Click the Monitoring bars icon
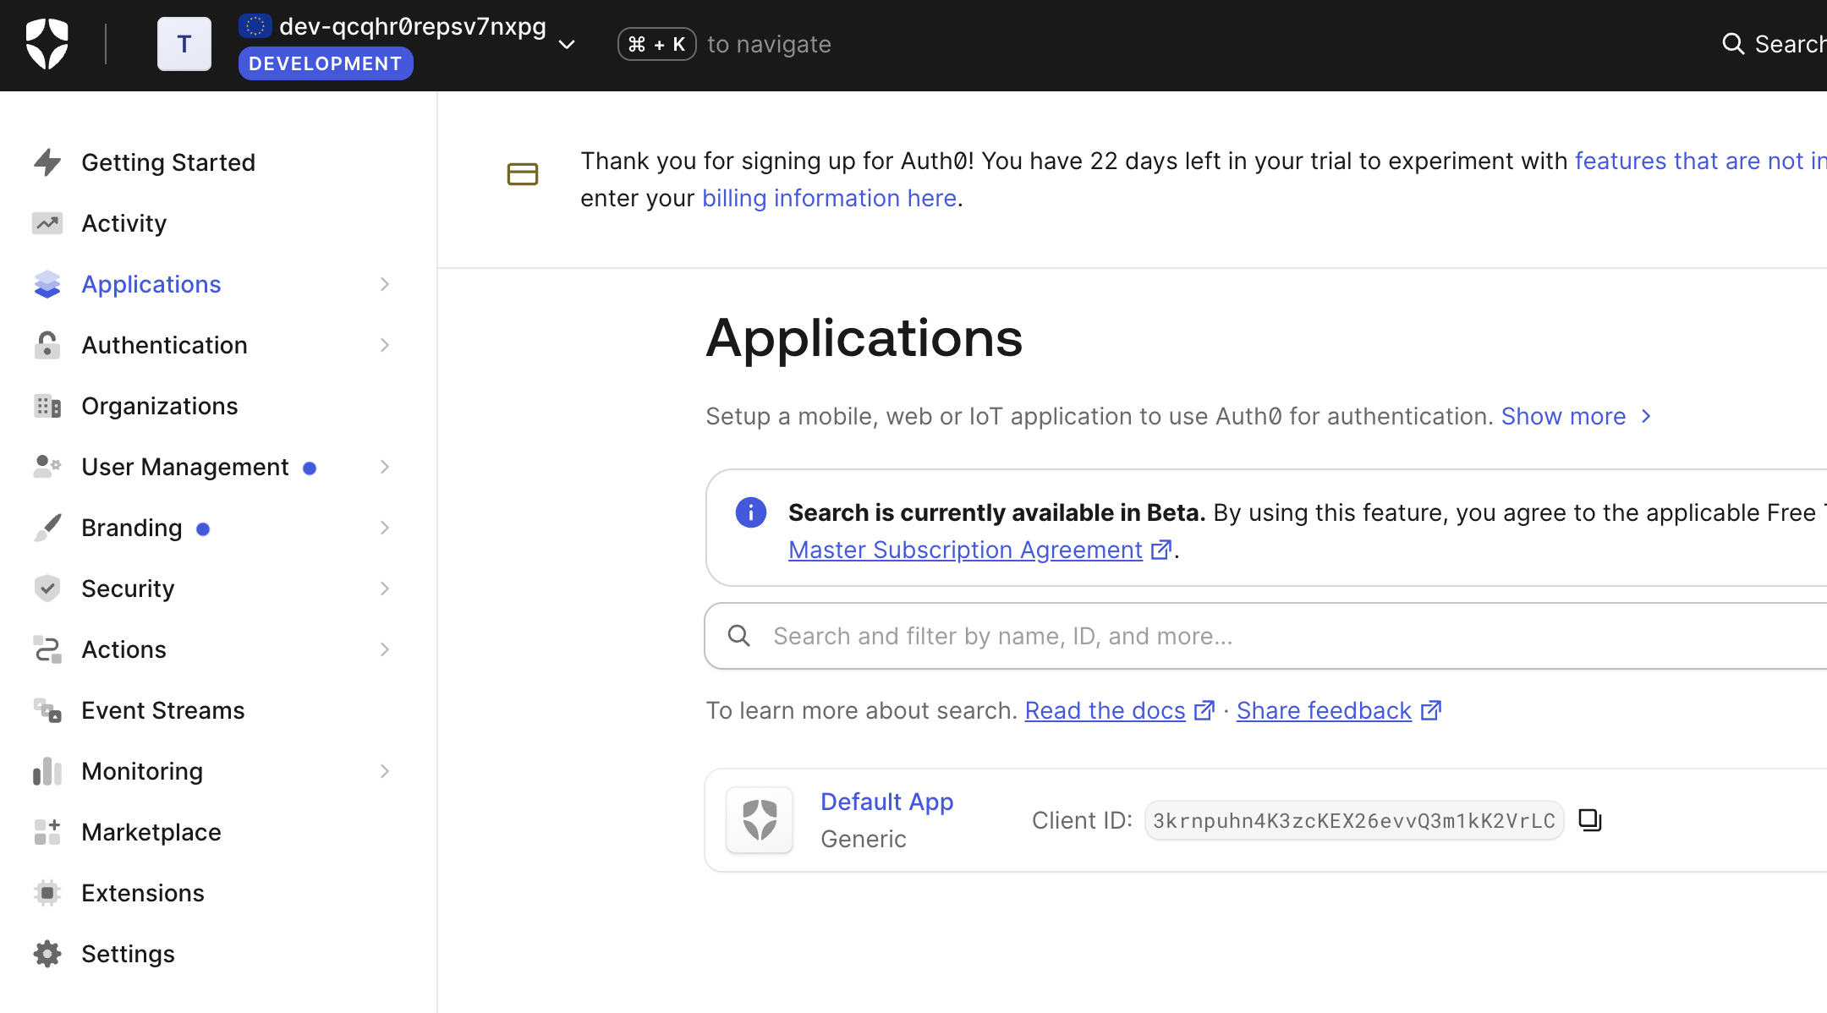Screen dimensions: 1827x1013 pyautogui.click(x=47, y=771)
